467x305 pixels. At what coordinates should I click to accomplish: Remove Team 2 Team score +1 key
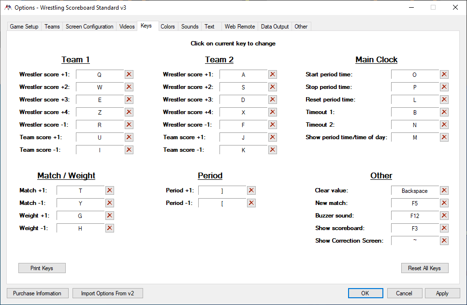click(x=273, y=137)
